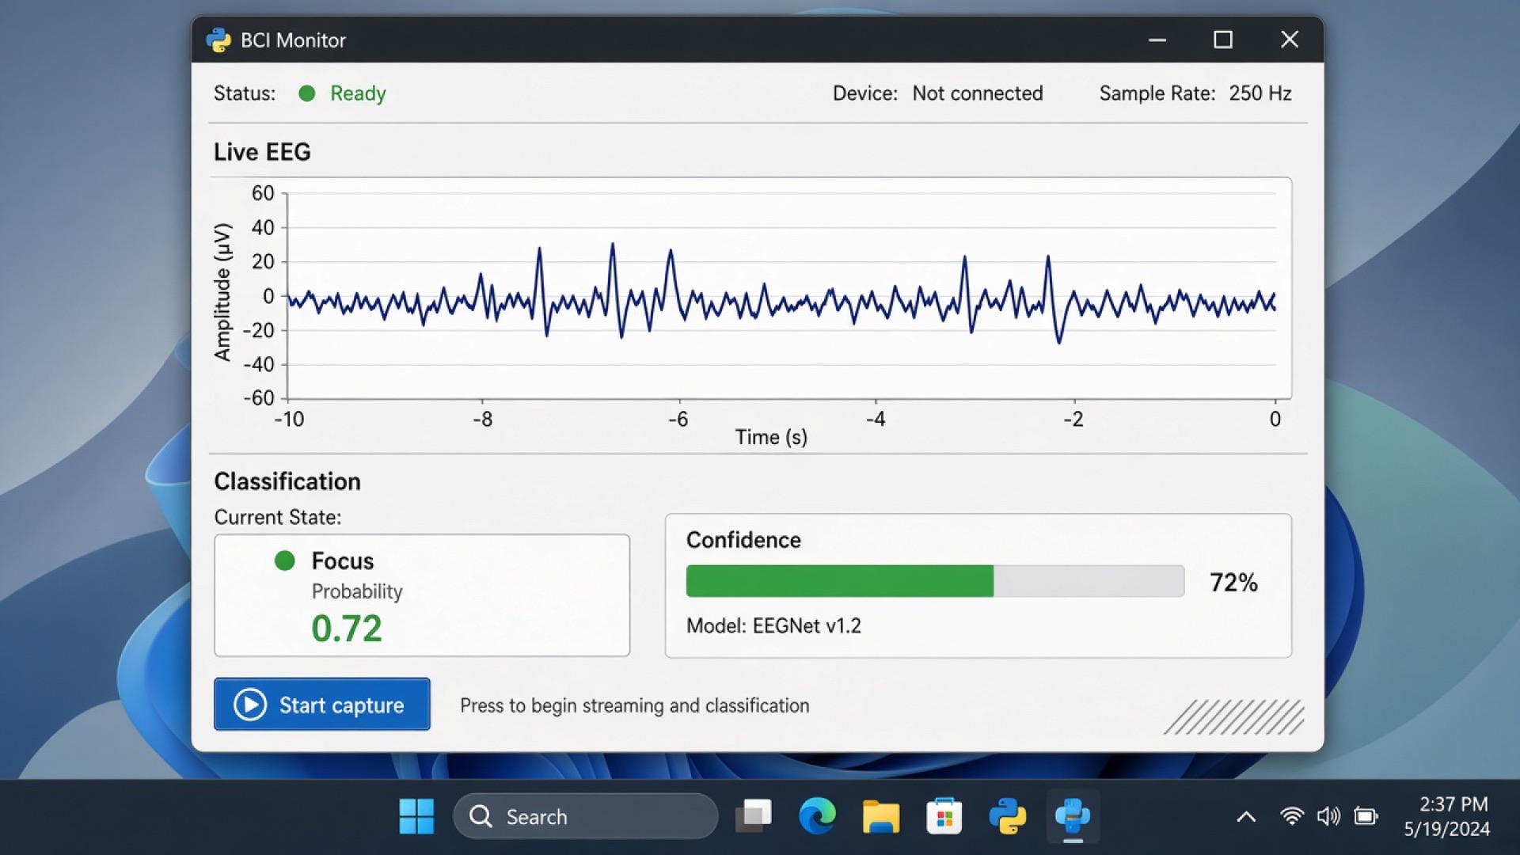Click the magnifier icon in taskbar search
The image size is (1520, 855).
[x=481, y=816]
